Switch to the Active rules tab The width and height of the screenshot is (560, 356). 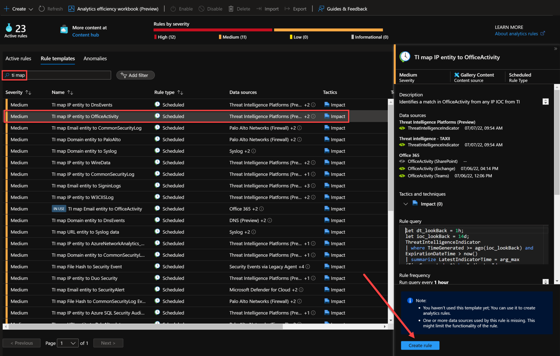[x=18, y=58]
